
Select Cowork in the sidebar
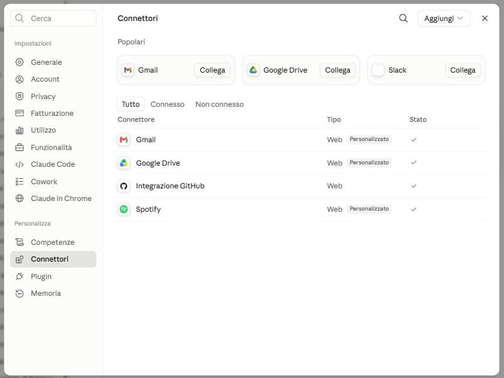[53, 182]
